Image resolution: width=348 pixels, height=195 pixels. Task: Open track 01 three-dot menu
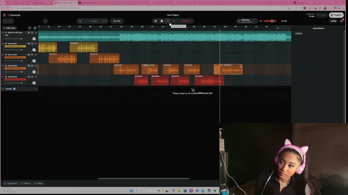pyautogui.click(x=25, y=32)
